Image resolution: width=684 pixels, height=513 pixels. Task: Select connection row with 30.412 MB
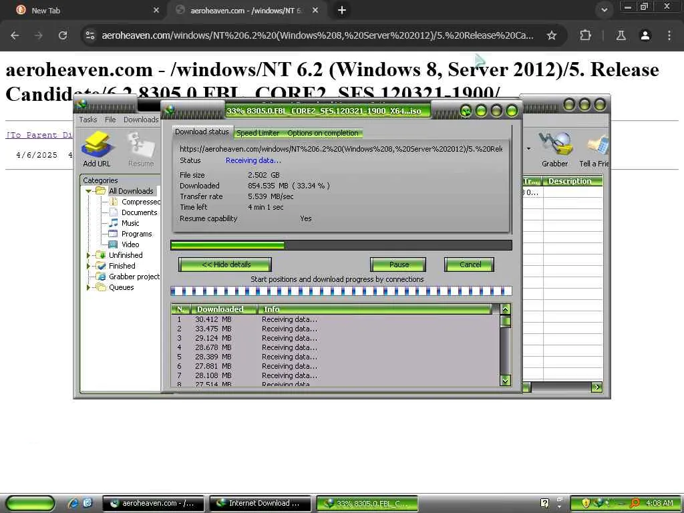tap(335, 319)
